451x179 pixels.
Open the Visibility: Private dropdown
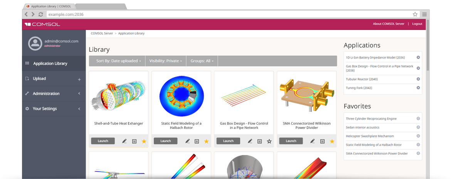click(x=166, y=61)
